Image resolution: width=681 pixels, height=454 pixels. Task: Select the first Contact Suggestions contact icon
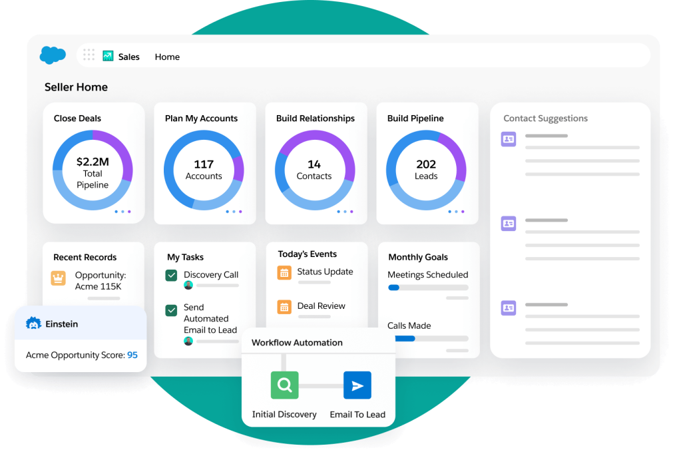[508, 138]
